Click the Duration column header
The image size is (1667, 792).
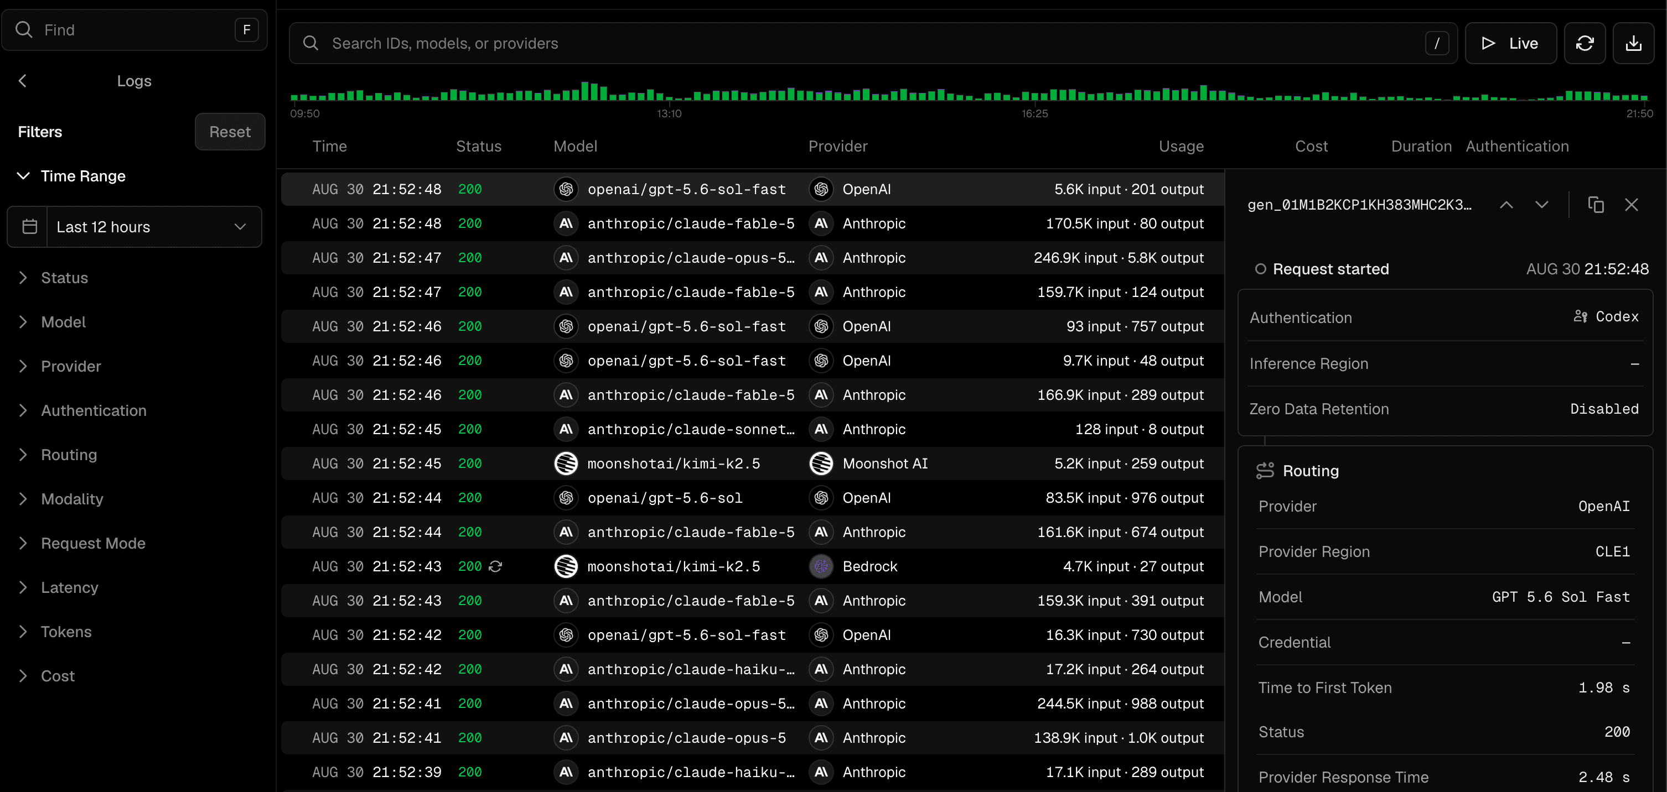[x=1421, y=146]
